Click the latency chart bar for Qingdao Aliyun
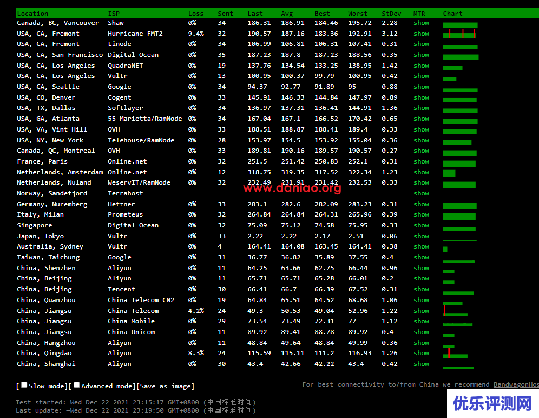 pyautogui.click(x=455, y=354)
